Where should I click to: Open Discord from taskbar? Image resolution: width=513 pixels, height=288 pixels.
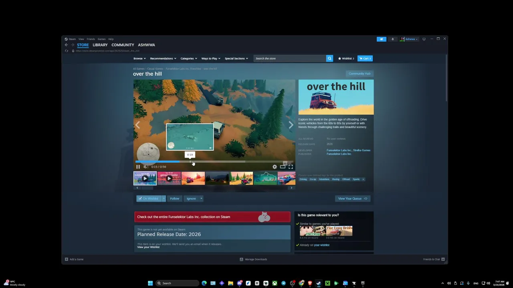(x=239, y=283)
